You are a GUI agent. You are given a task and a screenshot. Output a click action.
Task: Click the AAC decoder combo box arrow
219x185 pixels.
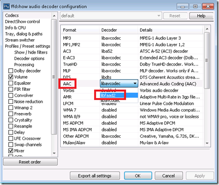tap(135, 84)
